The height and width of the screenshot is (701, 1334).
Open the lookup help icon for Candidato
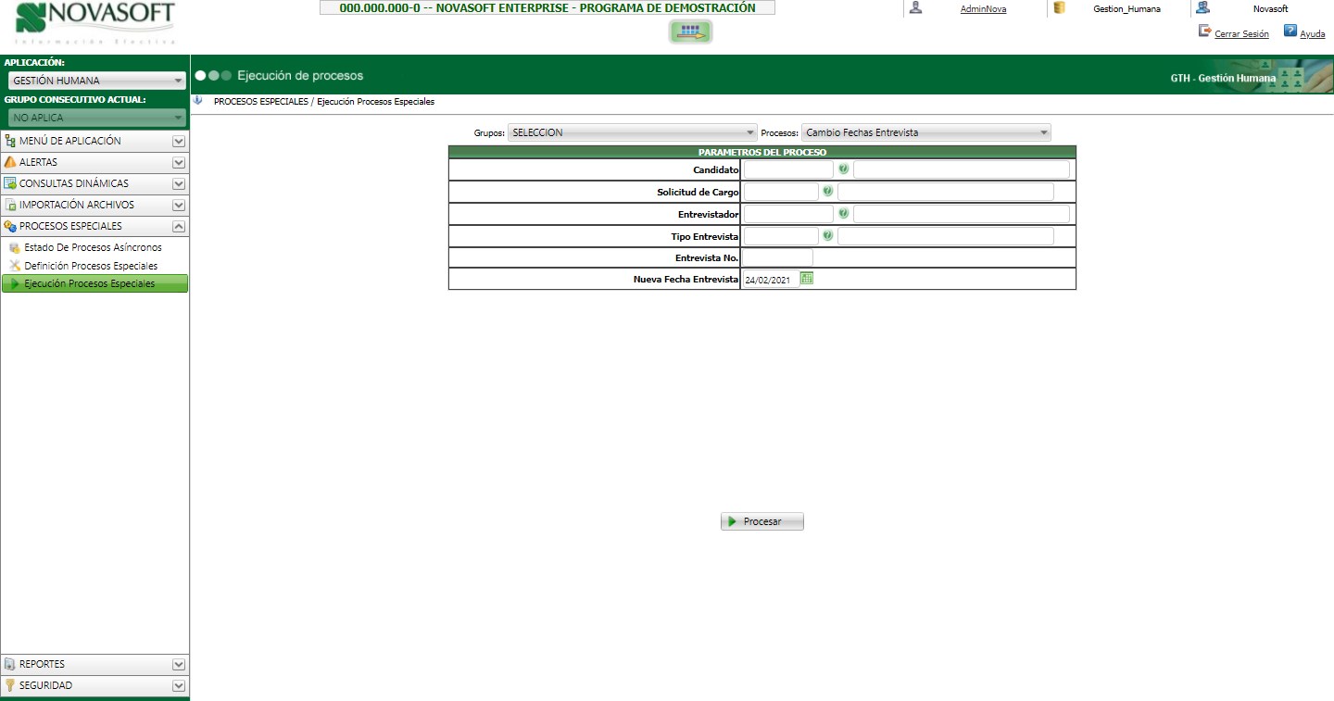tap(843, 169)
